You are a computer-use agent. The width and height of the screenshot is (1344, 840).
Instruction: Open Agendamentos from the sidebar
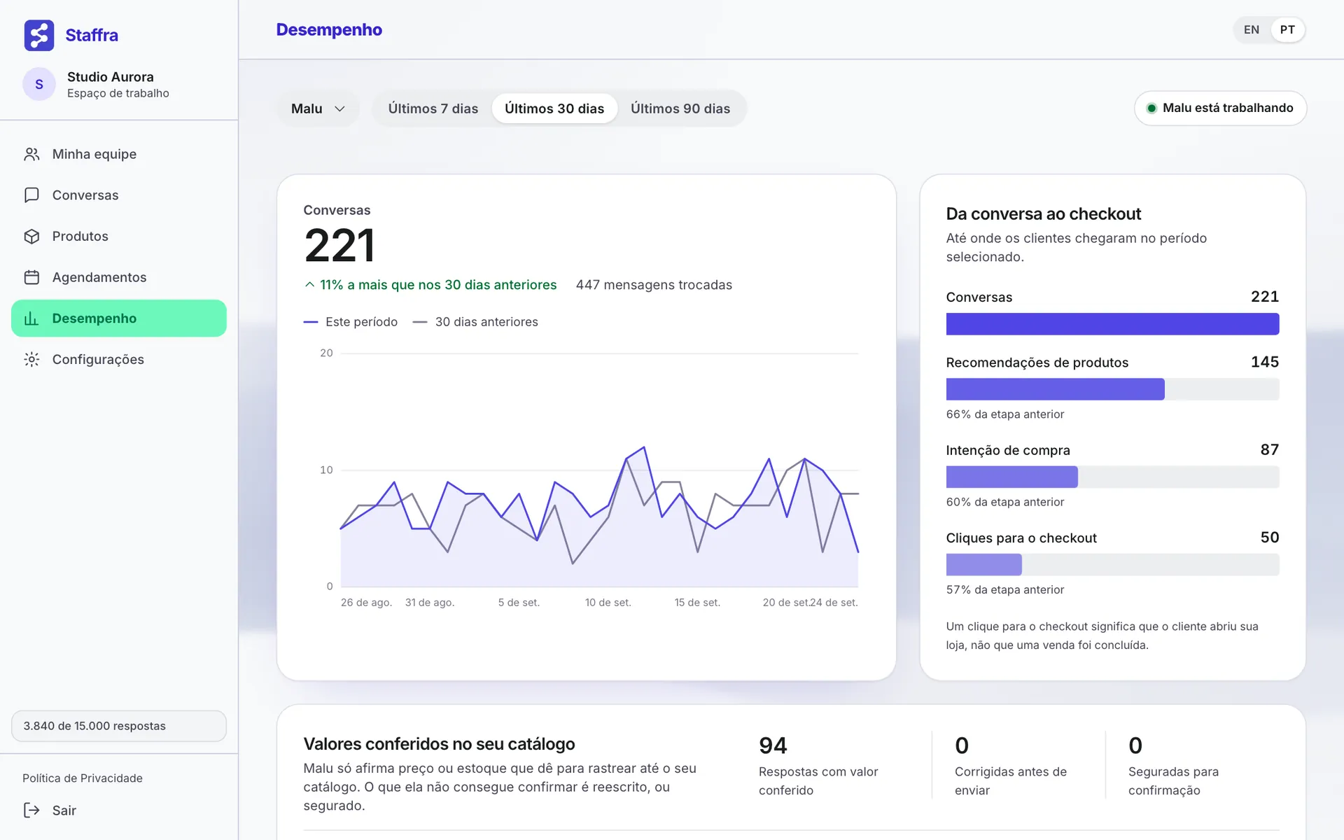[119, 277]
